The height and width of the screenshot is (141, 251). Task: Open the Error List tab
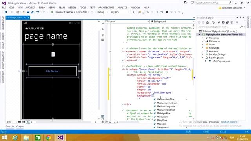(10, 127)
